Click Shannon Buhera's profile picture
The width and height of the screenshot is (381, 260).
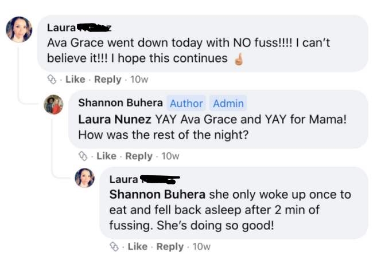pos(53,104)
